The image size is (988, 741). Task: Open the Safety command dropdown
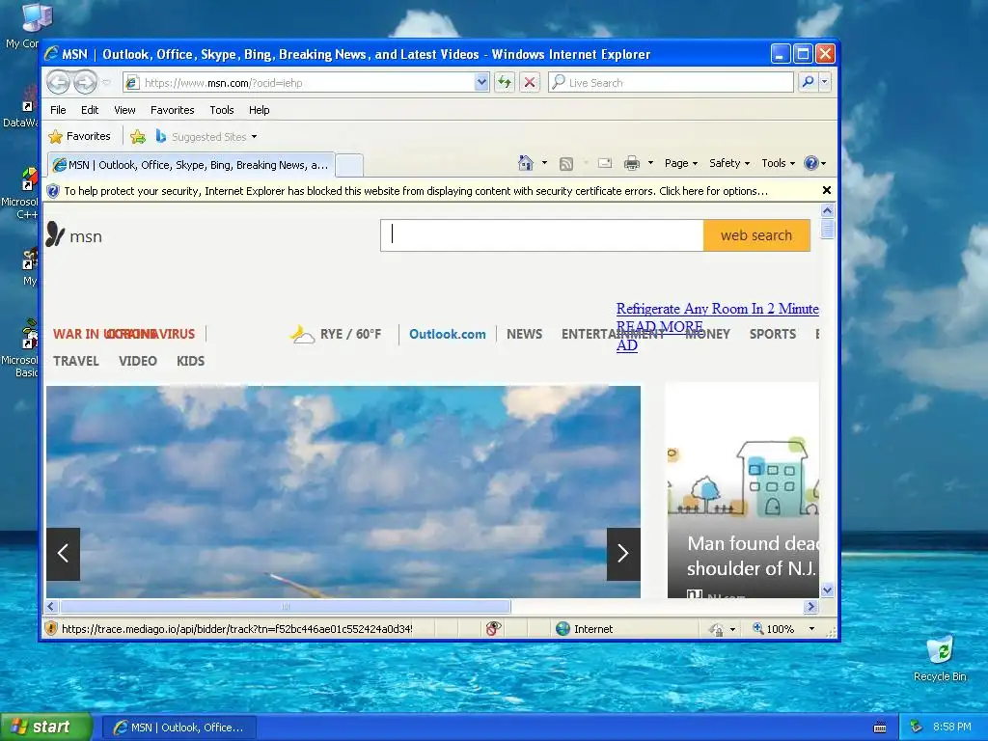click(x=729, y=163)
